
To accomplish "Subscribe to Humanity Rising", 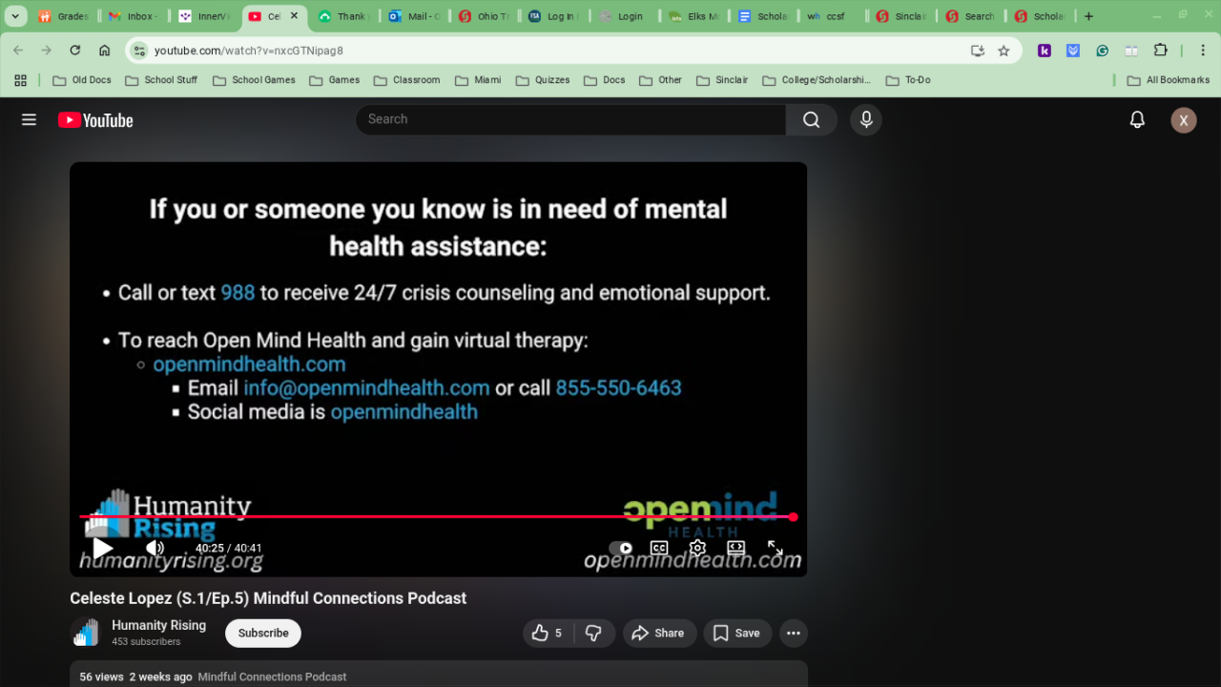I will tap(263, 633).
